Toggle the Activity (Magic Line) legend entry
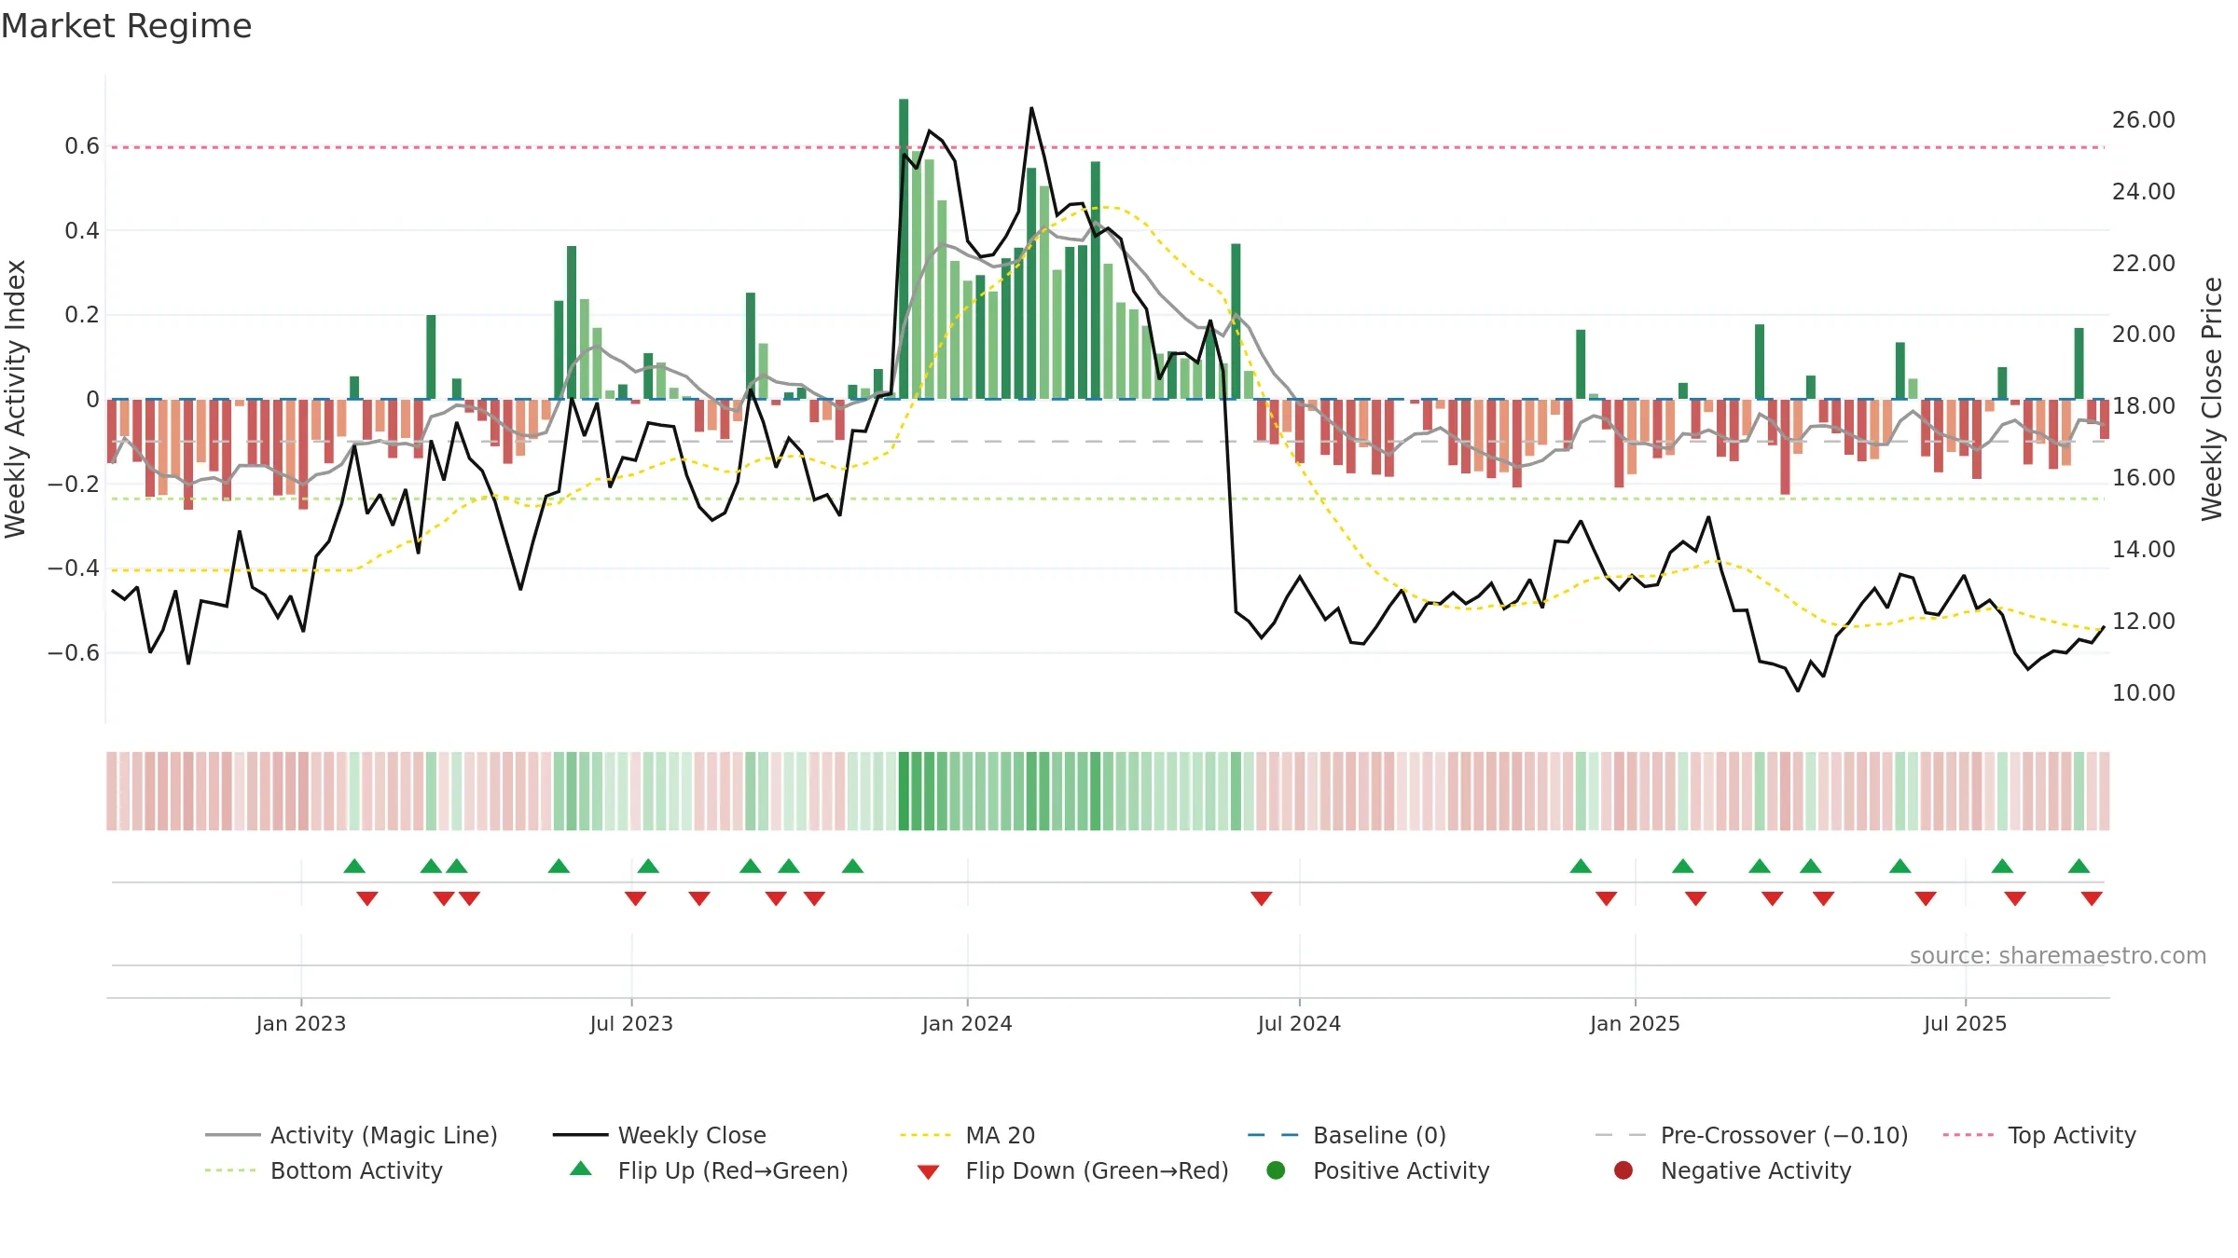 352,1135
